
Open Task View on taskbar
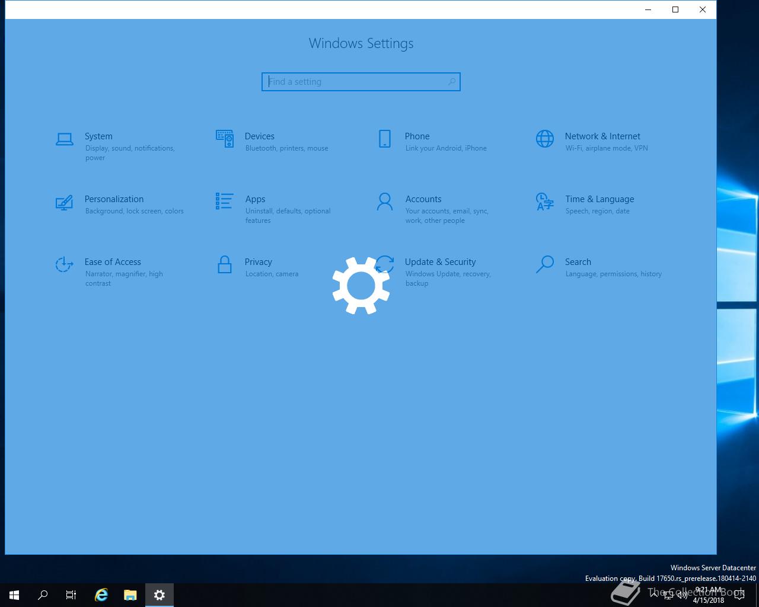coord(71,595)
